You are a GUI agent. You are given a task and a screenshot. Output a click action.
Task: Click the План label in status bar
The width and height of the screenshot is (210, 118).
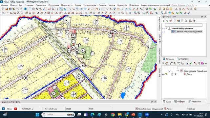[x=10, y=109]
